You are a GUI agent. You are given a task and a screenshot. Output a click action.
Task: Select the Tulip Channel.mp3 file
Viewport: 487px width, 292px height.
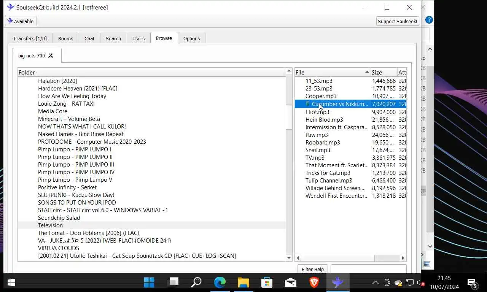tap(329, 180)
